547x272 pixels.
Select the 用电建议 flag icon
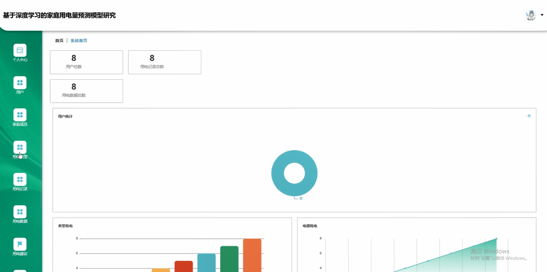point(20,244)
